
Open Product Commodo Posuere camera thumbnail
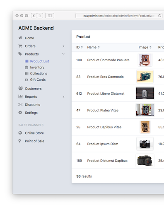145,60
